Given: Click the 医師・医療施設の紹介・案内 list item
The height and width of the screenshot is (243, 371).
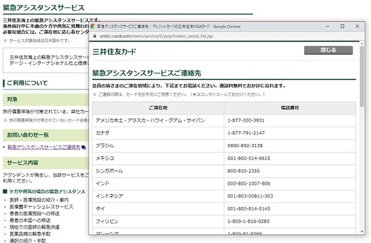Looking at the screenshot, I should (39, 200).
